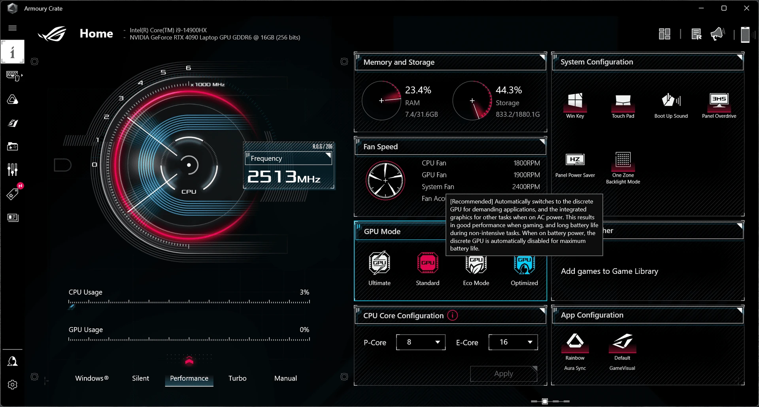Open Settings gear in sidebar
The width and height of the screenshot is (759, 407).
tap(13, 385)
